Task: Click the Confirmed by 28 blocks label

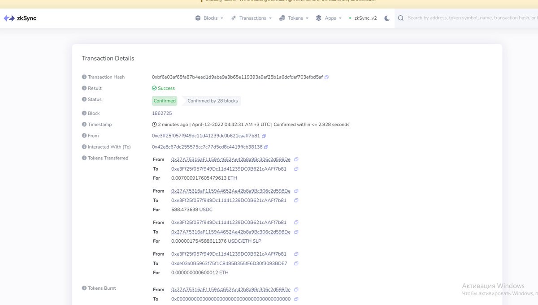Action: click(x=213, y=101)
